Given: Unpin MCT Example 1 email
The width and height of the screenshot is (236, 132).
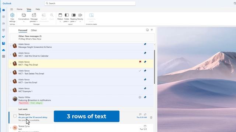Looking at the screenshot, I should coord(145,88).
